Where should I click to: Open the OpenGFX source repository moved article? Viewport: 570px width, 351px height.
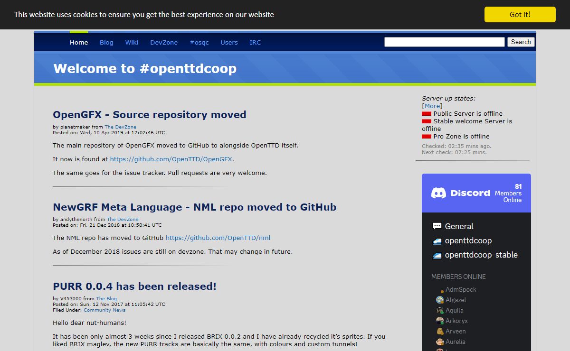(150, 115)
